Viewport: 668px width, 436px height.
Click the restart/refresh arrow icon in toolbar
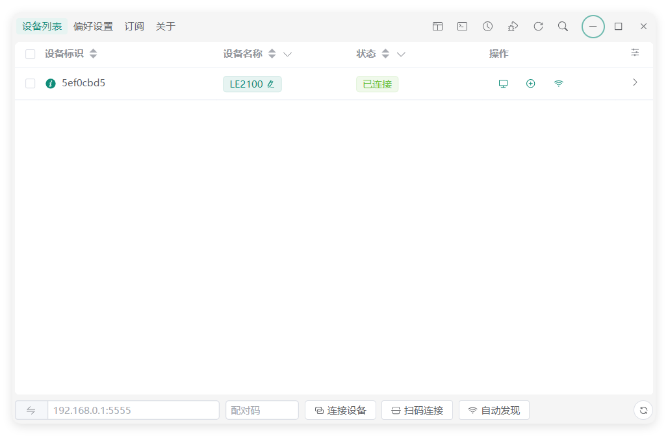pyautogui.click(x=538, y=27)
